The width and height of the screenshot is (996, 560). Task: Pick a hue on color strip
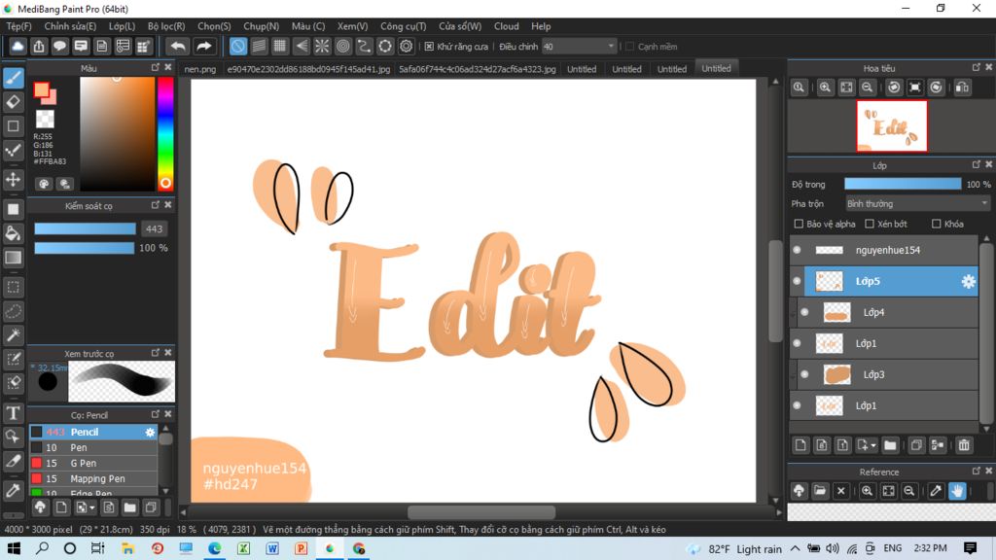pyautogui.click(x=165, y=134)
